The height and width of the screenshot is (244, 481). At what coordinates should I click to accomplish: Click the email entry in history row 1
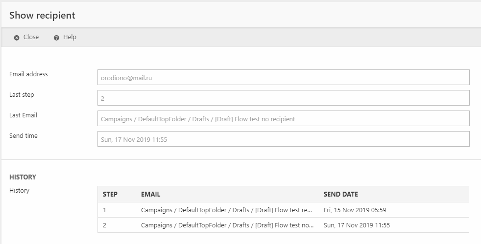[x=226, y=210]
